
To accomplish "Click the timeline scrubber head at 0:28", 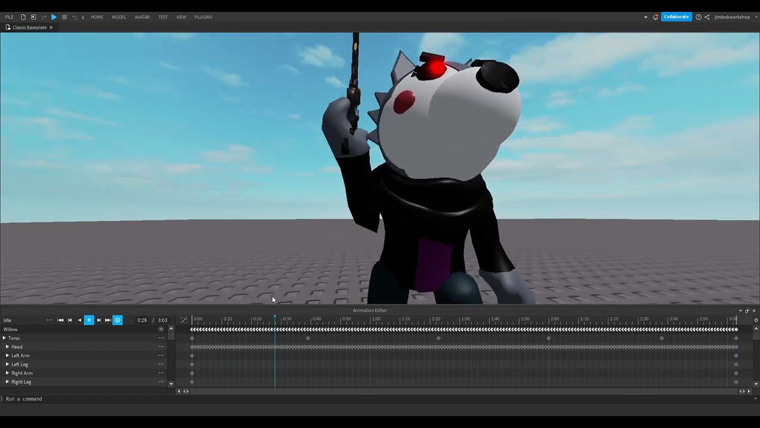I will pos(274,317).
